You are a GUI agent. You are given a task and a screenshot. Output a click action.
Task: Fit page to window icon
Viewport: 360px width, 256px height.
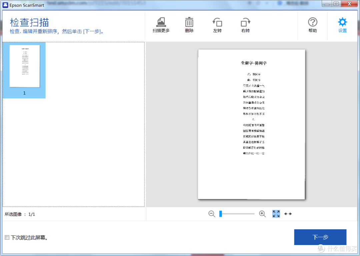tap(276, 214)
